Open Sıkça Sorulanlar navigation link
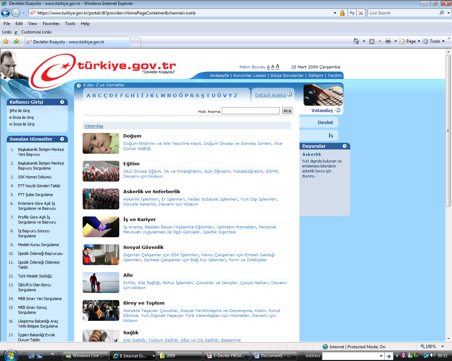The width and height of the screenshot is (452, 361). (x=287, y=75)
